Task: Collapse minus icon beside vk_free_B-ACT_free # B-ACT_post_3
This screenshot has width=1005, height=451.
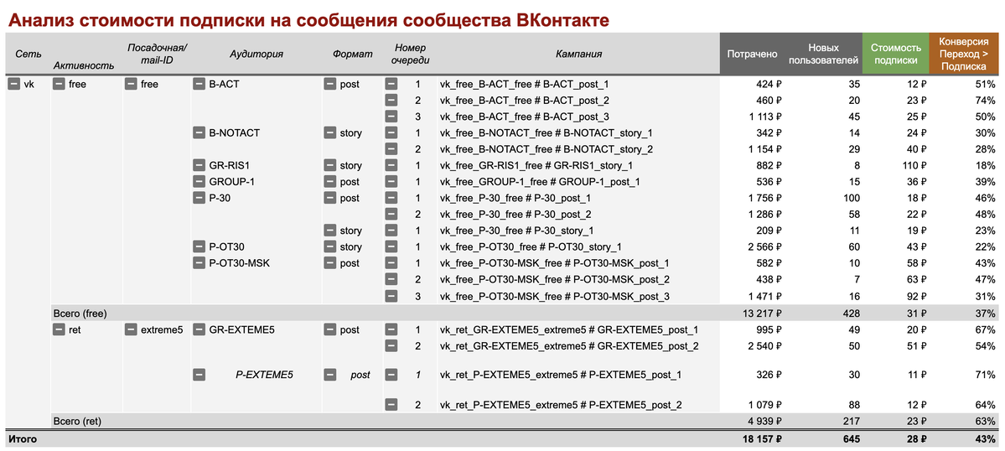Action: (x=391, y=117)
